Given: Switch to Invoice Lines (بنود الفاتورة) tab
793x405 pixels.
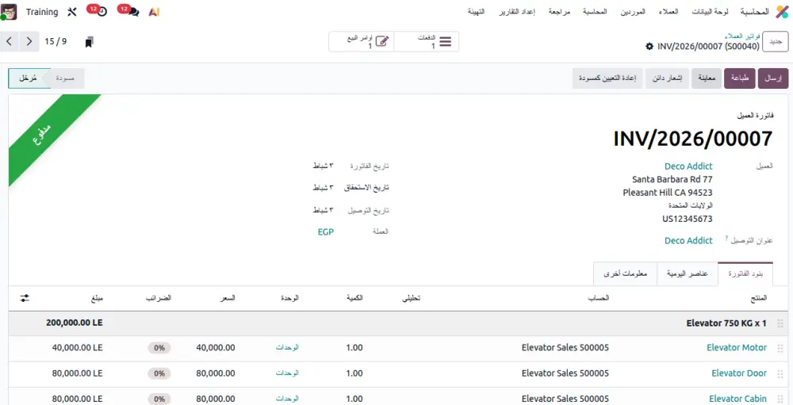Looking at the screenshot, I should click(x=745, y=273).
